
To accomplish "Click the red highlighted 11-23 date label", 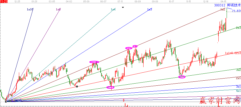I will 3,1.
